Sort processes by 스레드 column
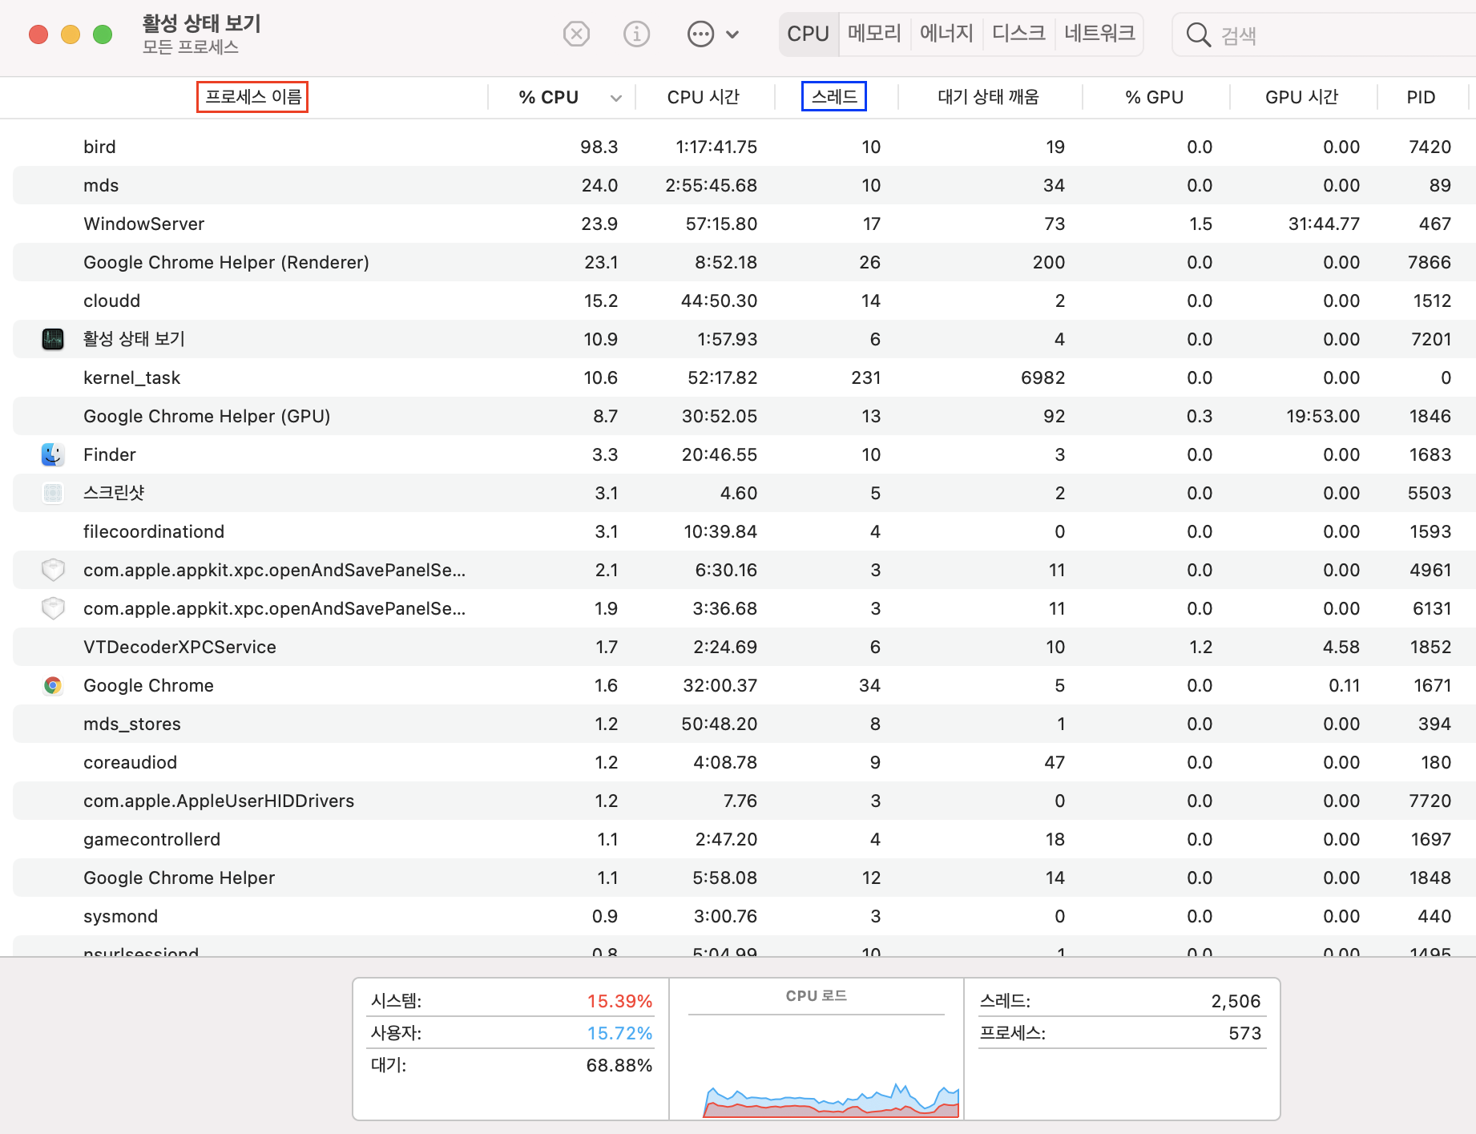This screenshot has height=1134, width=1476. point(833,97)
